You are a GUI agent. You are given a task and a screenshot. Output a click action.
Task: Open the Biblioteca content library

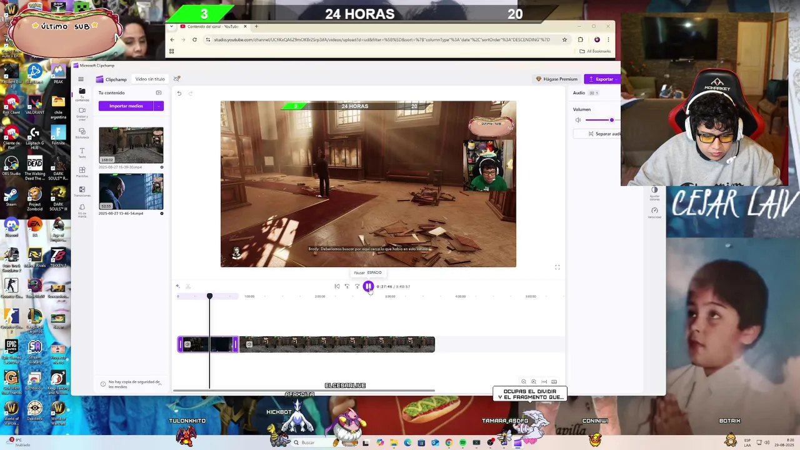(x=82, y=133)
